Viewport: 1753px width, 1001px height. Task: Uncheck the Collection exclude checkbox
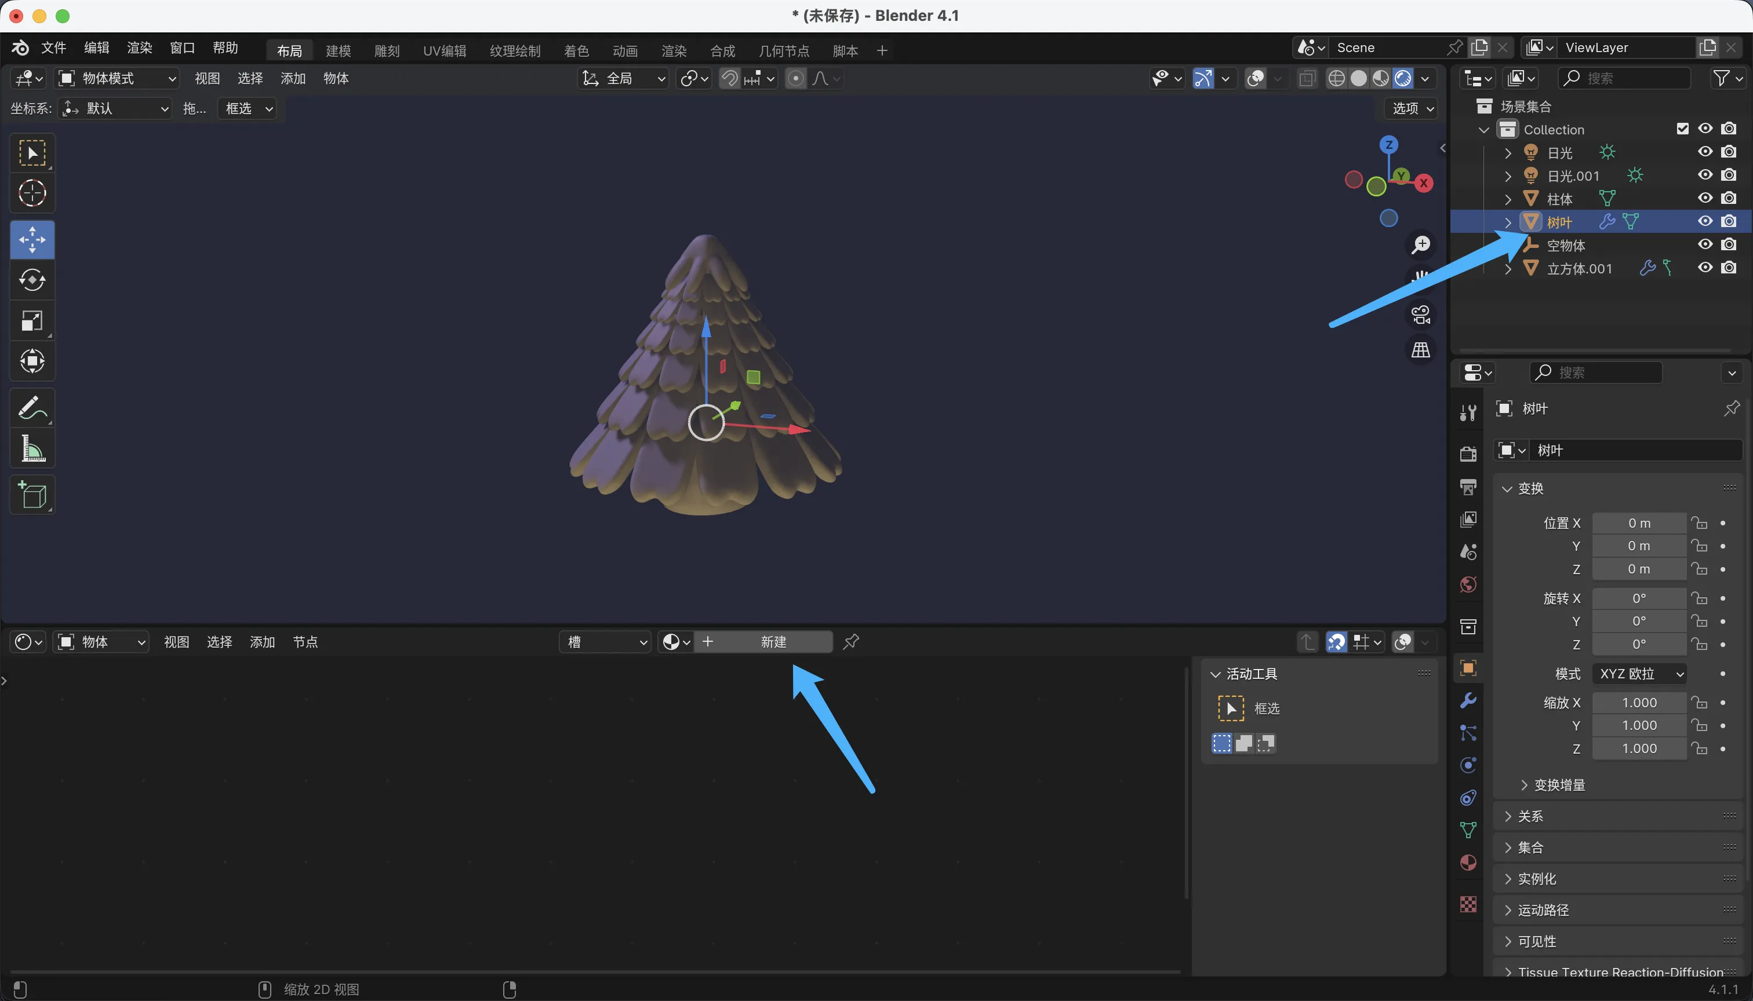tap(1682, 129)
